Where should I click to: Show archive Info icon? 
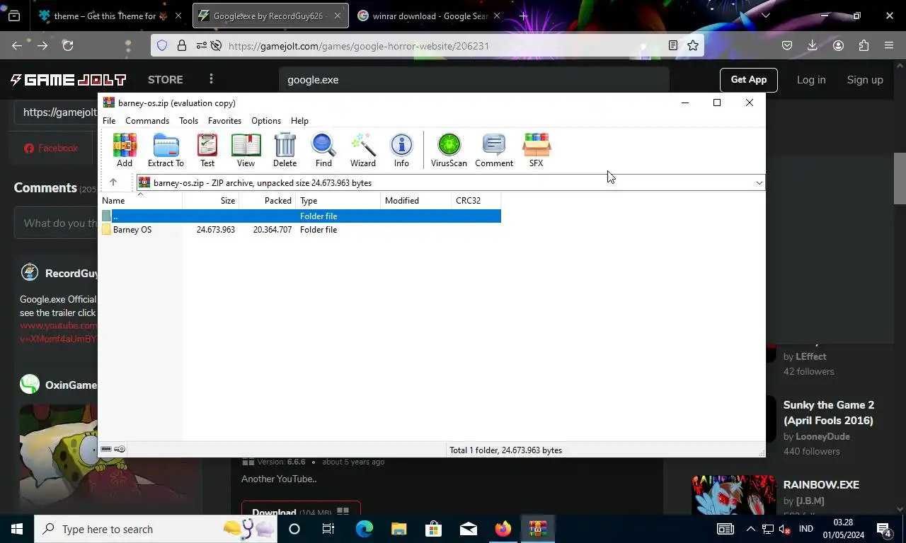[x=401, y=150]
